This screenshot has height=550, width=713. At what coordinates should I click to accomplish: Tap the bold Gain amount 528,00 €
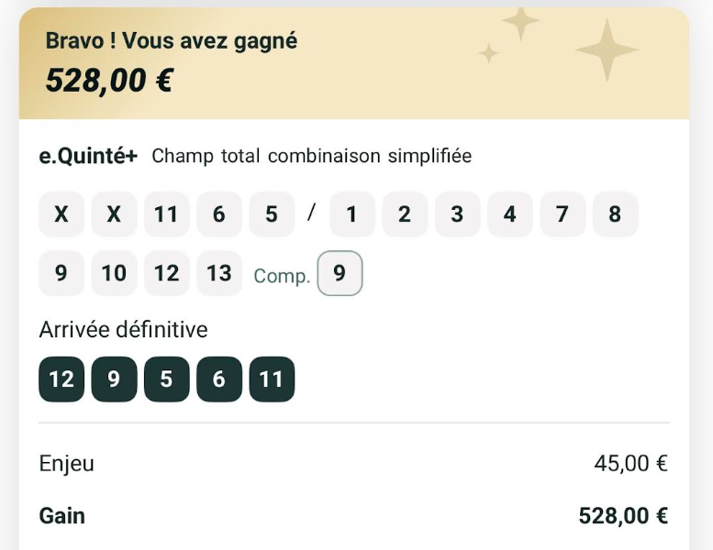(x=623, y=516)
